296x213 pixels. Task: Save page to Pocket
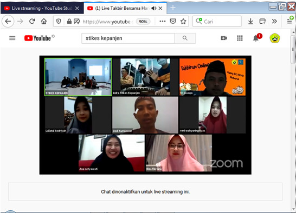[x=173, y=22]
